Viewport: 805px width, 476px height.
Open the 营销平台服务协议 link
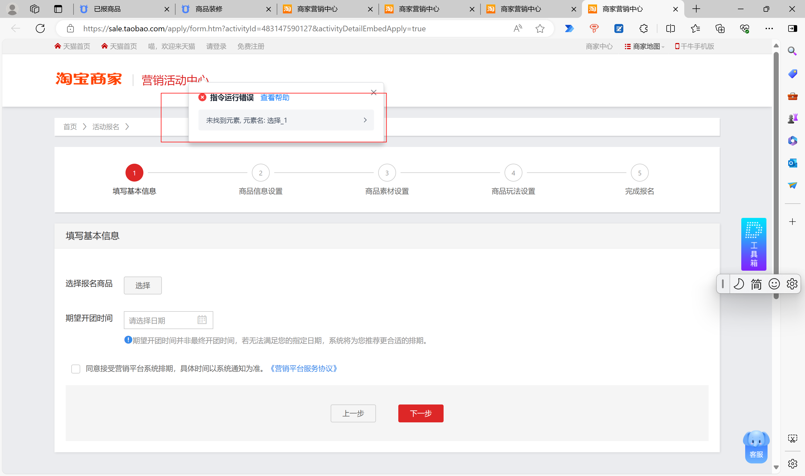tap(304, 368)
